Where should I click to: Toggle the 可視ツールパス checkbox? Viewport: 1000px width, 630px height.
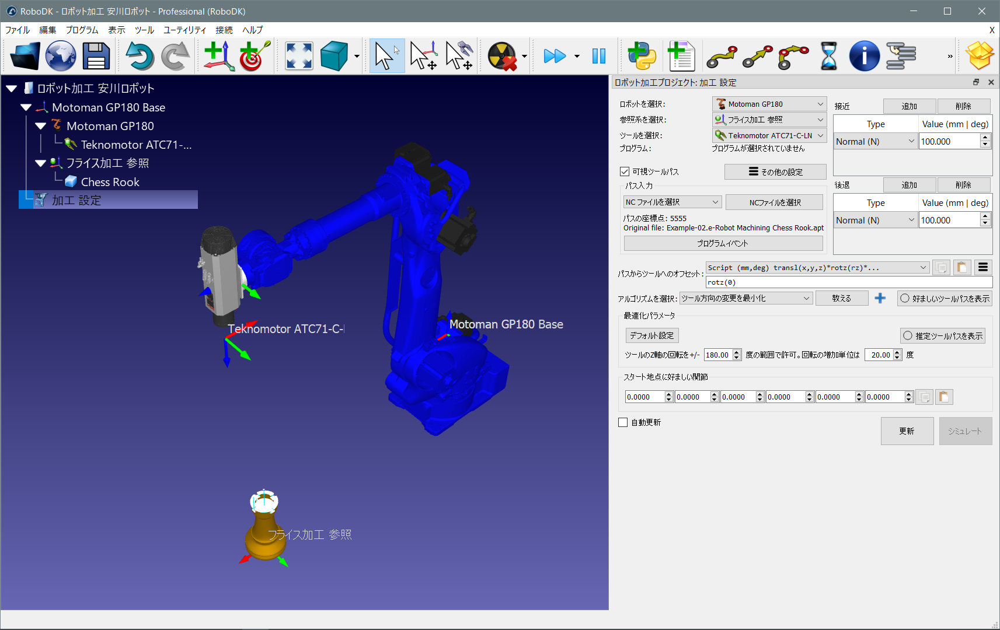click(x=625, y=171)
